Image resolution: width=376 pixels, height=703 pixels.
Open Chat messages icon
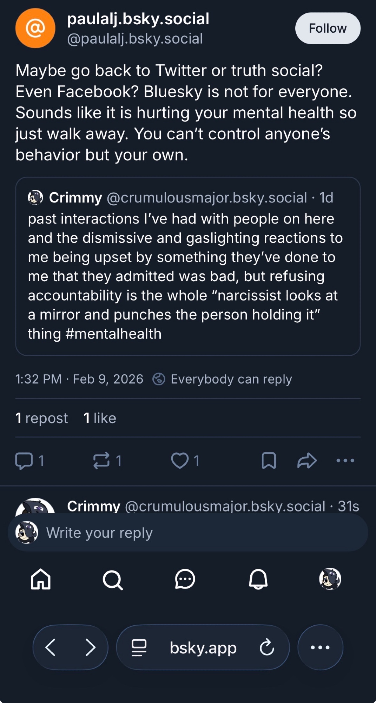185,579
